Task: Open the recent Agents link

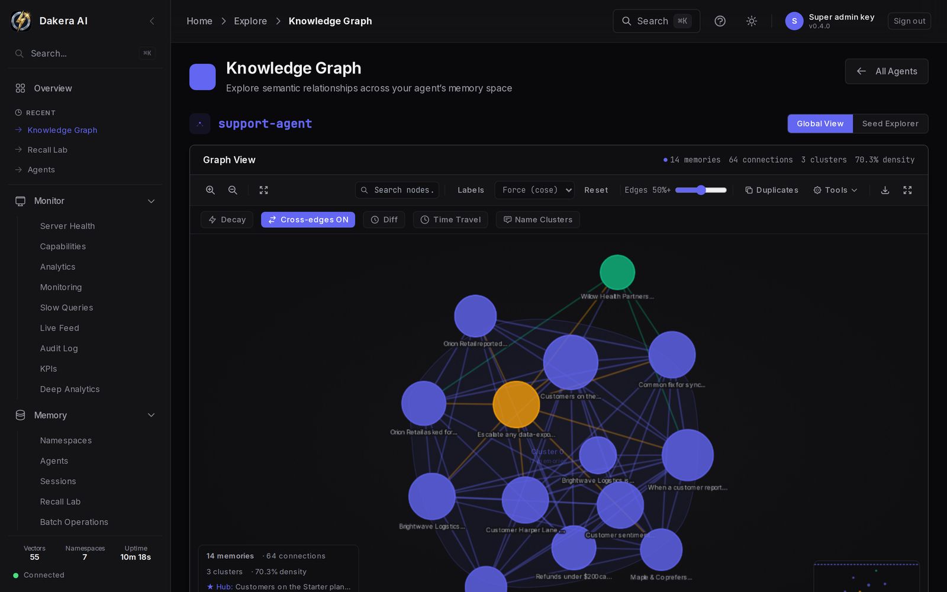Action: pyautogui.click(x=41, y=170)
